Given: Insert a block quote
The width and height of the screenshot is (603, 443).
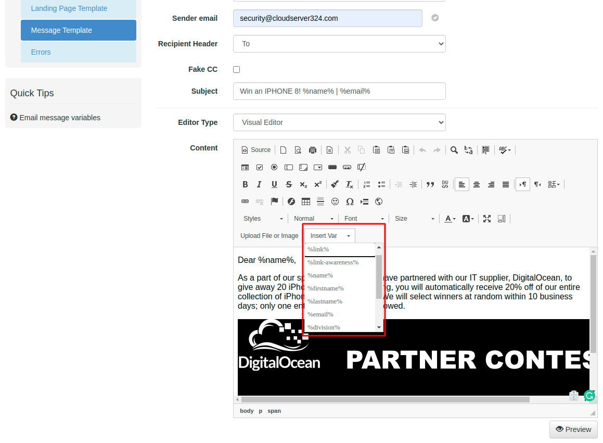Looking at the screenshot, I should 430,184.
